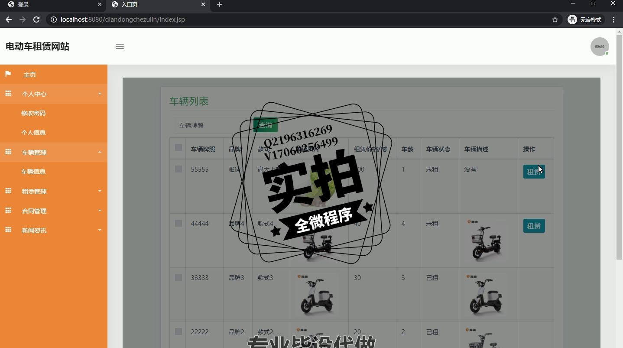Click the grid icon beside 个人中心
This screenshot has height=348, width=623.
8,94
